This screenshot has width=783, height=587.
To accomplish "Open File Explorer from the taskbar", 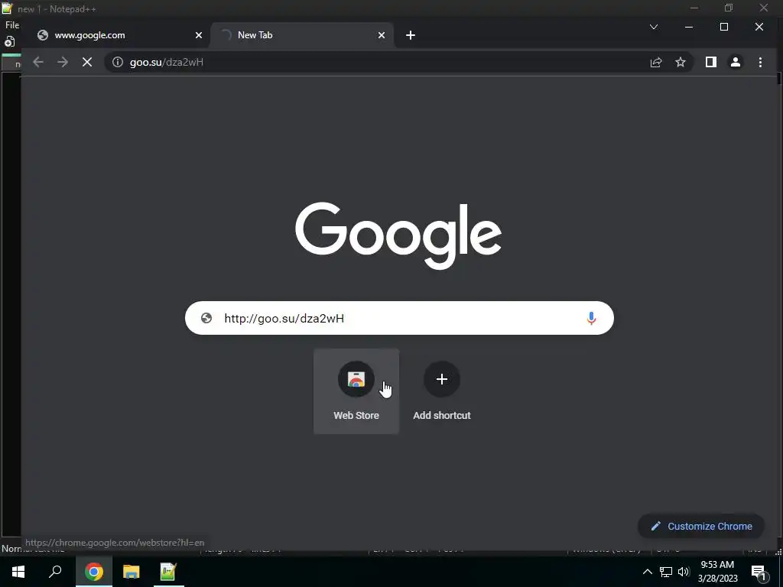I will 132,572.
